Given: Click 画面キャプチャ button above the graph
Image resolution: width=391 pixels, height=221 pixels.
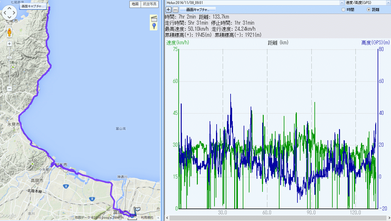Looking at the screenshot, I should click(197, 9).
